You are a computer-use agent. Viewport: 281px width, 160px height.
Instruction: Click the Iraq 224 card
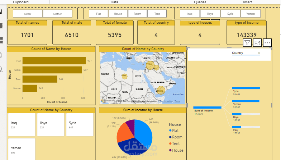pos(22,125)
